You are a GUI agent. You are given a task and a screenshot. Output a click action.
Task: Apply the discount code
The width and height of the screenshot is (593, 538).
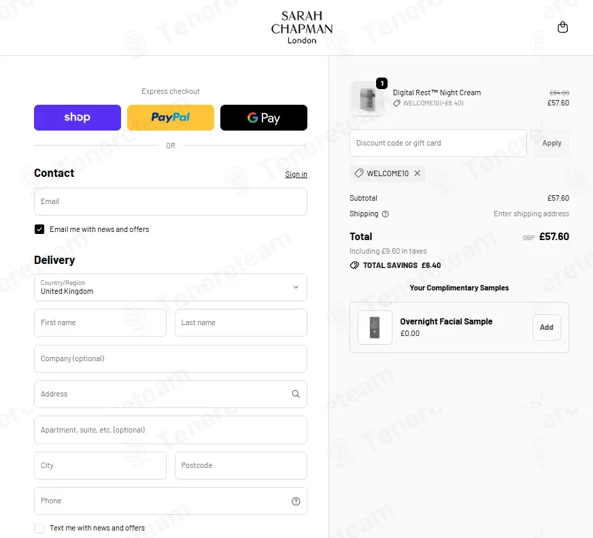click(552, 143)
